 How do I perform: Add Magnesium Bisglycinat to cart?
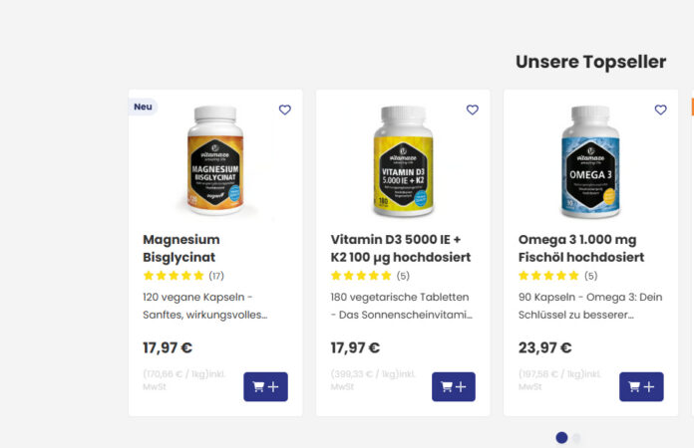coord(265,386)
